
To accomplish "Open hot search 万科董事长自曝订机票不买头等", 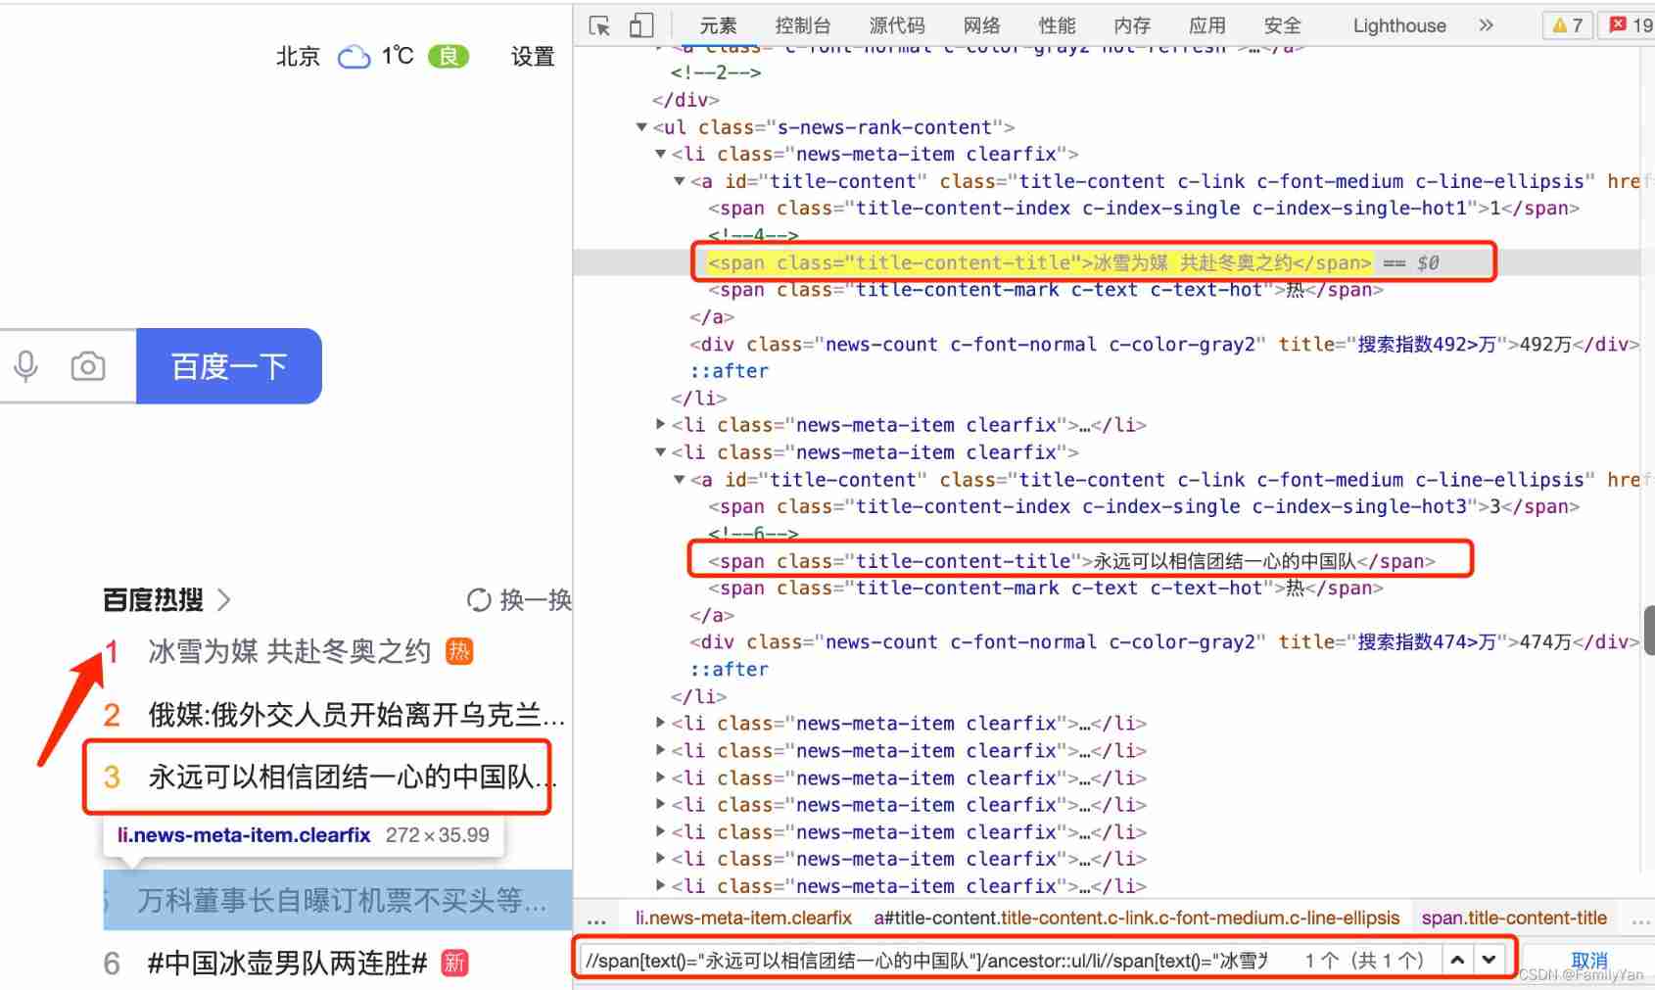I will tap(342, 900).
